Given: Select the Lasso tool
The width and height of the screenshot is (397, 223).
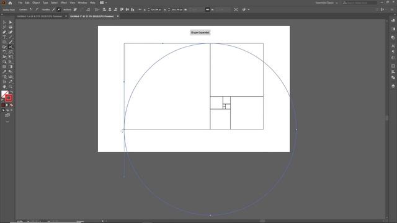Looking at the screenshot, I should click(x=11, y=27).
